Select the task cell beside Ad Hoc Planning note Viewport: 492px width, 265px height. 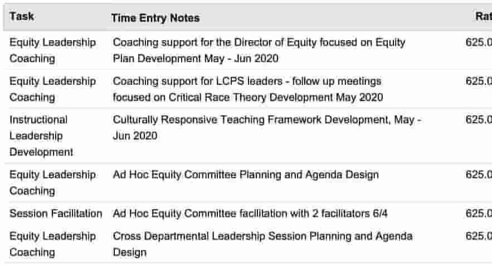pyautogui.click(x=52, y=182)
